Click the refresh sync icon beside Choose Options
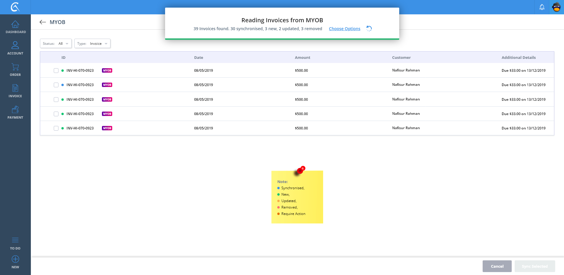 [x=369, y=28]
